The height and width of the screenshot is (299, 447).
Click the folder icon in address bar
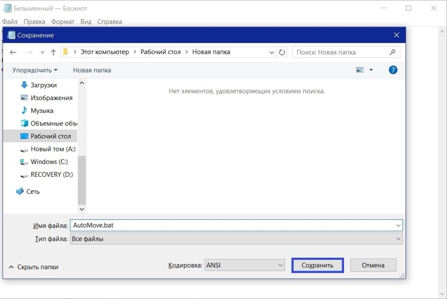tap(65, 52)
